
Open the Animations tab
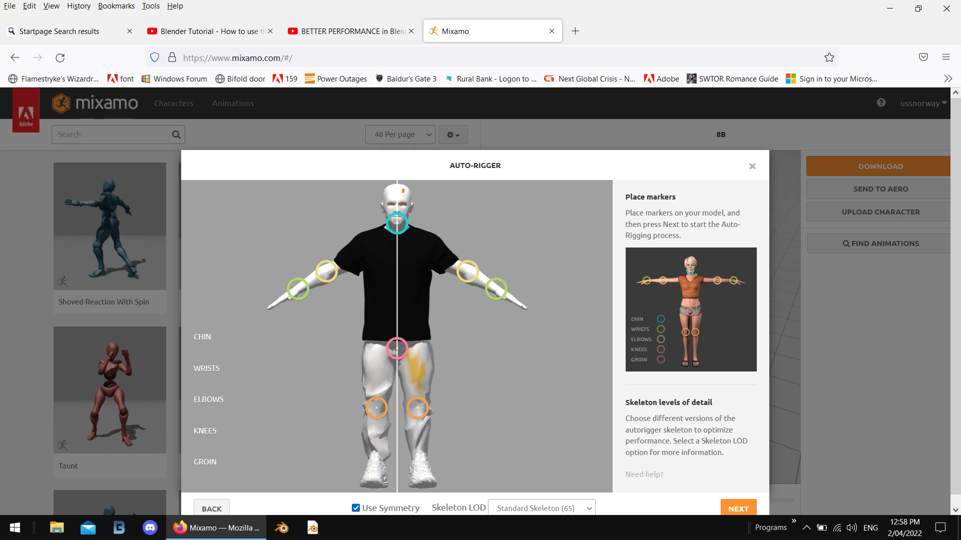(233, 103)
